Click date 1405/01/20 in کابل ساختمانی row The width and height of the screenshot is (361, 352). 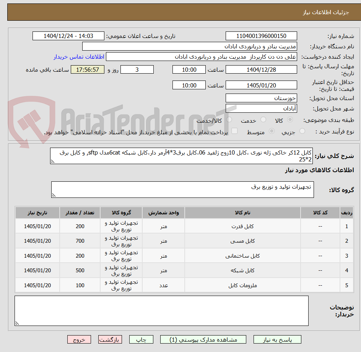pyautogui.click(x=37, y=256)
